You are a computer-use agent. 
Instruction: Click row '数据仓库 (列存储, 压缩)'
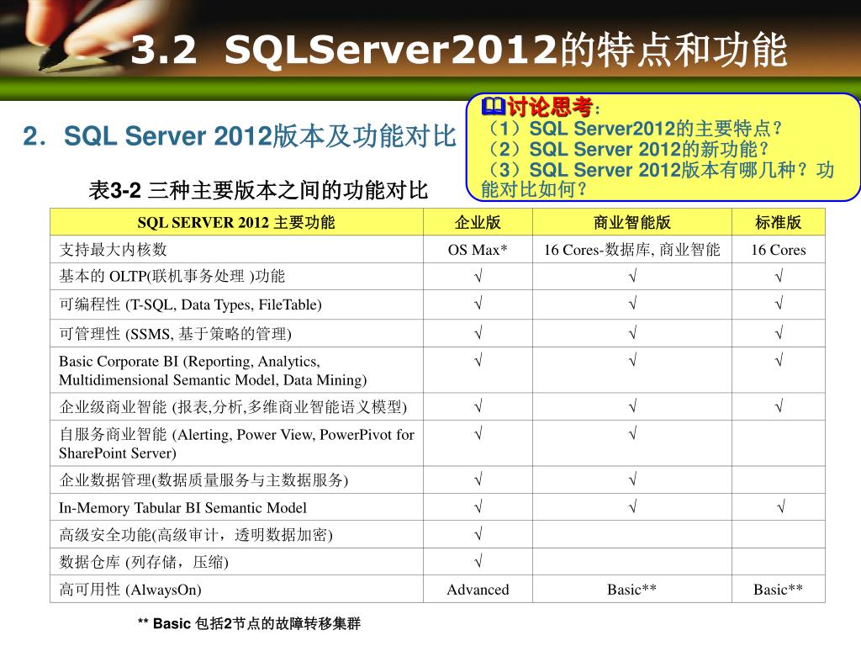(x=144, y=562)
